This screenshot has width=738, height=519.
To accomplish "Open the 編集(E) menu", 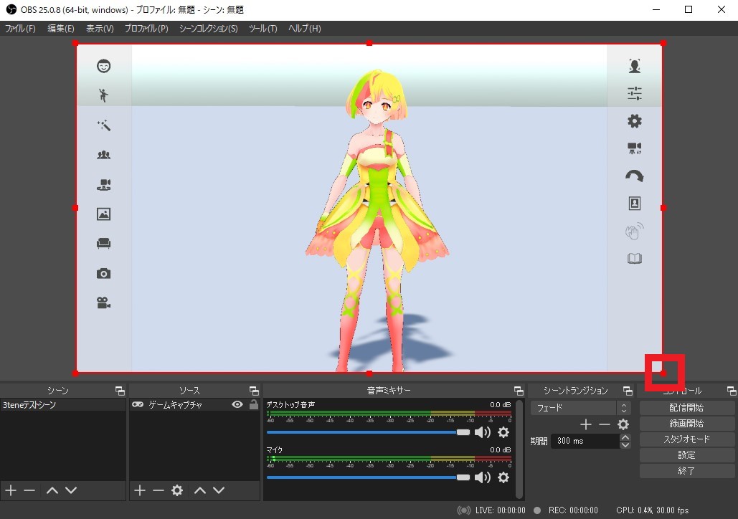I will [61, 28].
